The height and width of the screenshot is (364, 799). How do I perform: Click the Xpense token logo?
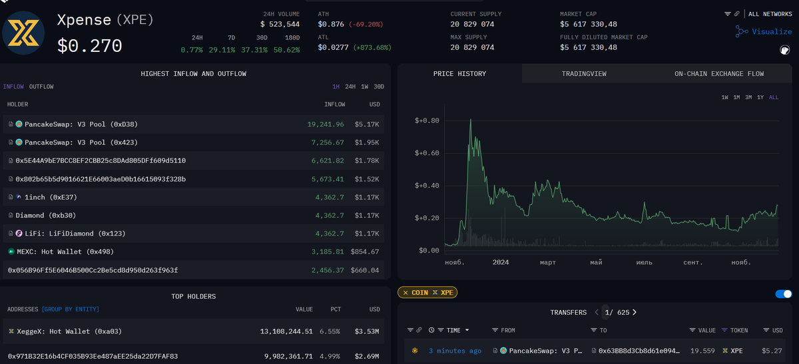pos(25,33)
